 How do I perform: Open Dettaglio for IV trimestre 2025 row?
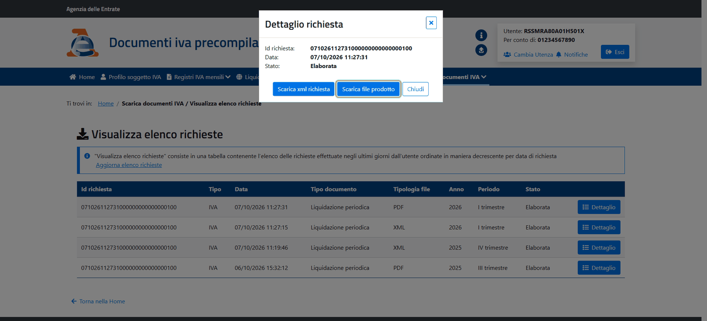pyautogui.click(x=599, y=247)
